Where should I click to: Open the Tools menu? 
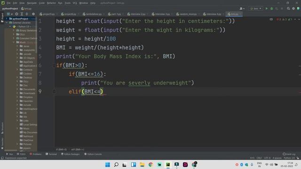67,3
